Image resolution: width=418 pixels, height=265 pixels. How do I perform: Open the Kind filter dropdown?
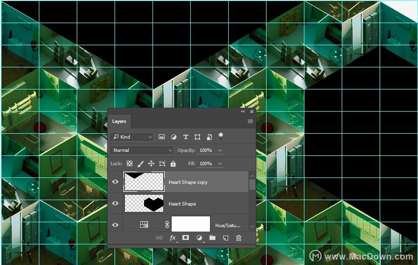(131, 137)
